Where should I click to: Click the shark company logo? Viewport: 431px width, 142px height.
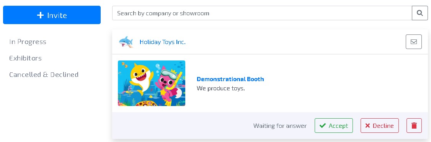click(126, 42)
